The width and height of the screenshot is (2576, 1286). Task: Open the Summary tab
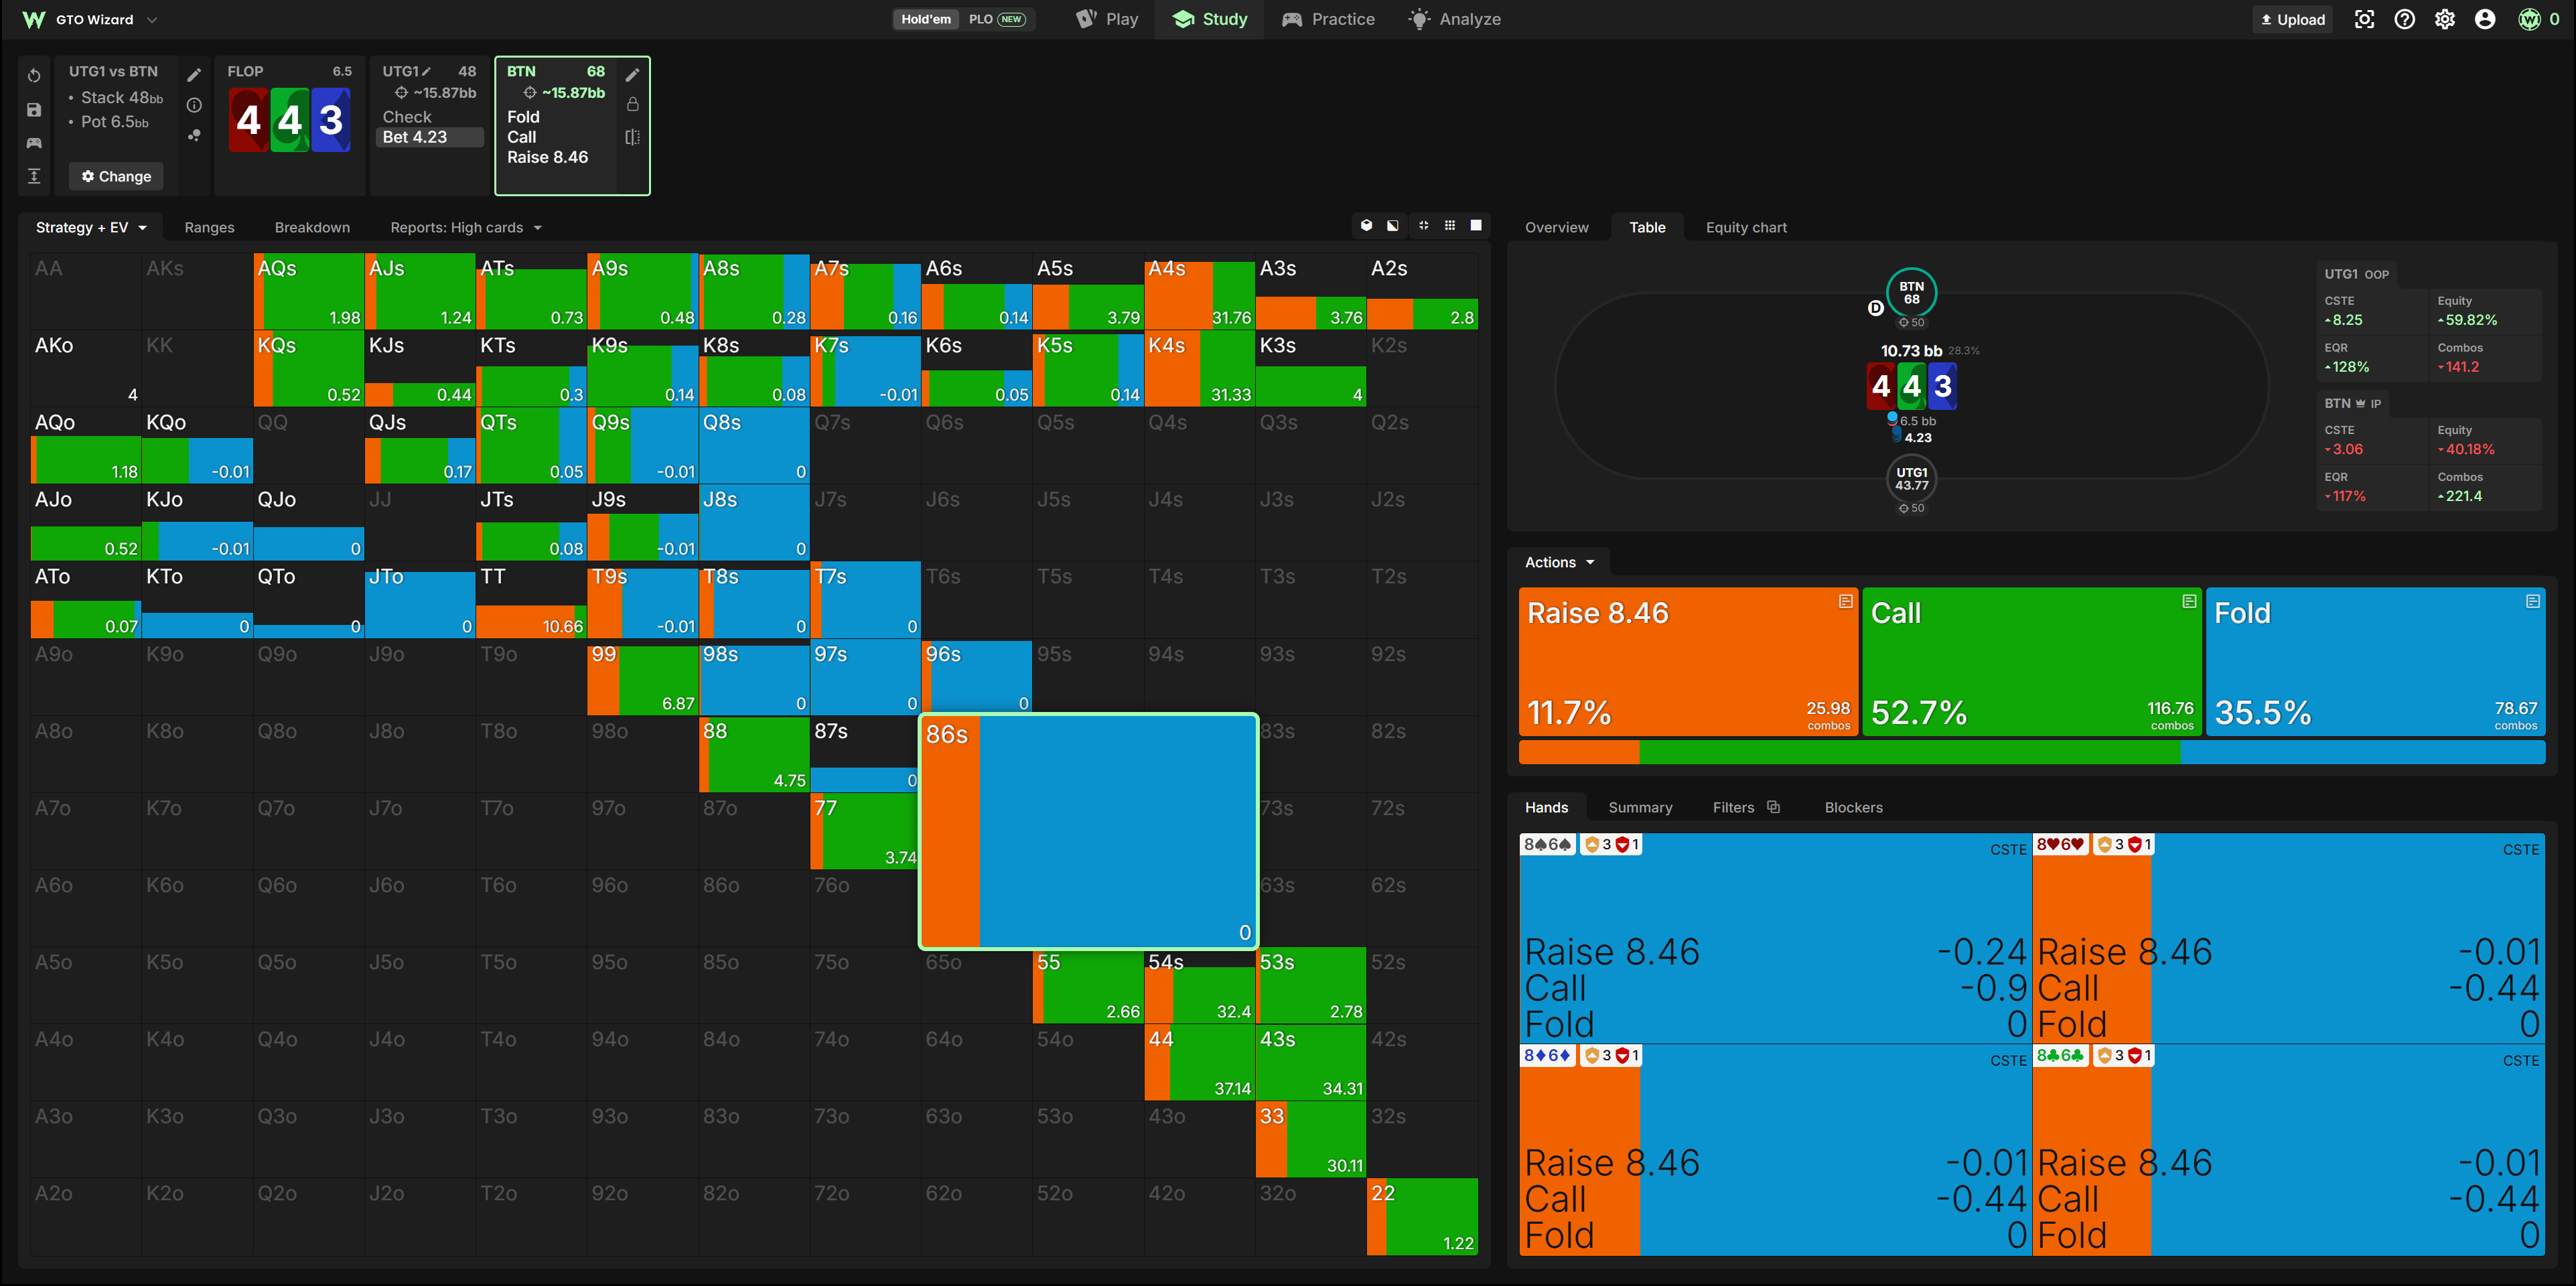pyautogui.click(x=1640, y=807)
